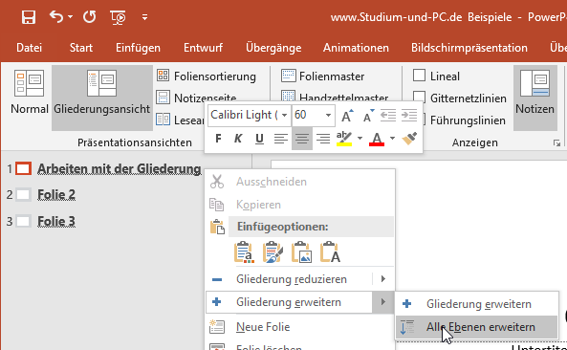Enable the Lineal checkbox
The width and height of the screenshot is (567, 350).
[419, 76]
